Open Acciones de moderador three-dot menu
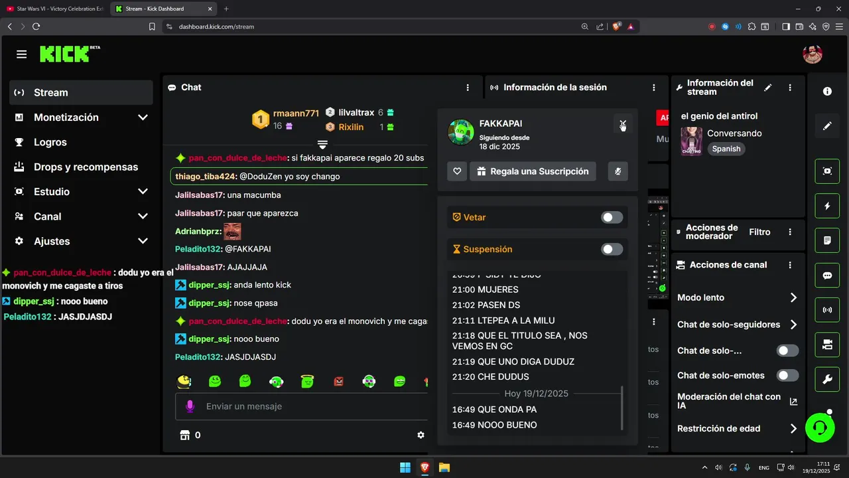This screenshot has height=478, width=849. (790, 232)
